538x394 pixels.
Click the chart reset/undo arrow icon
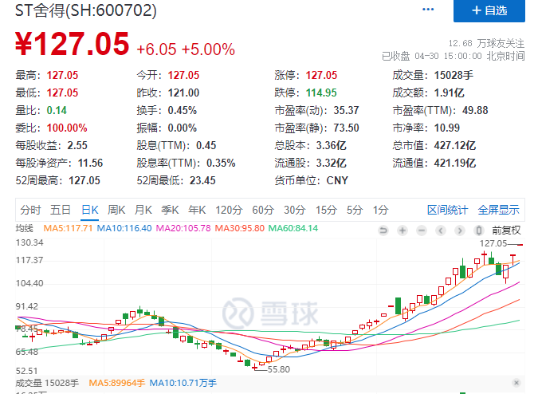(383, 229)
